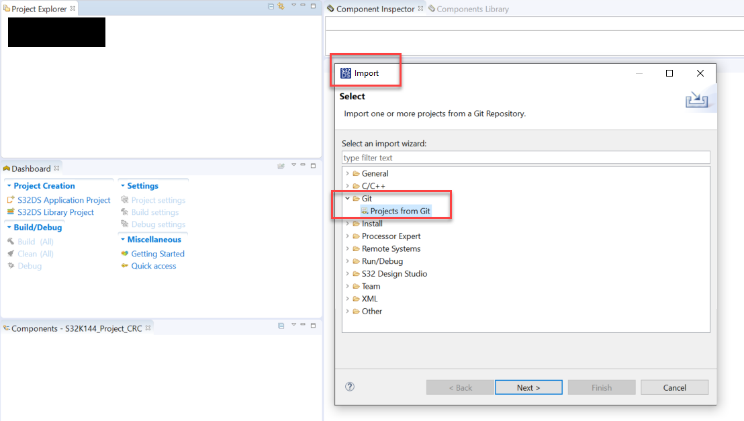Collapse the Git import category
744x421 pixels.
pos(347,198)
